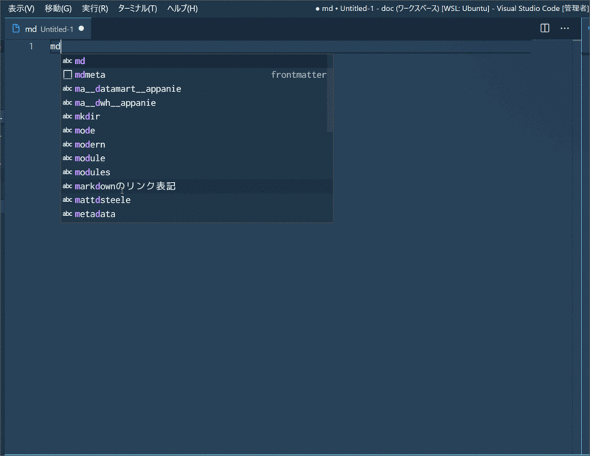Image resolution: width=590 pixels, height=456 pixels.
Task: Click the split editor right icon
Action: click(545, 28)
